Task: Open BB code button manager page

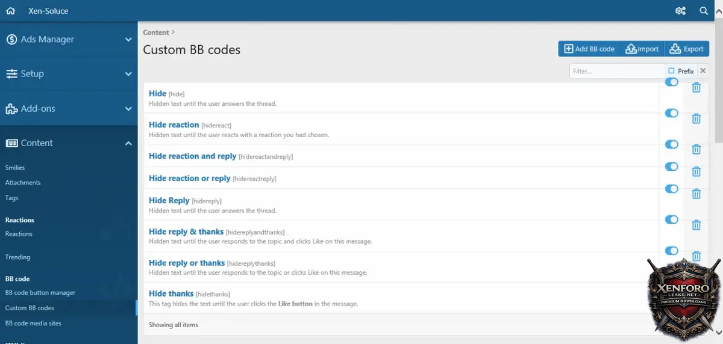Action: (40, 293)
